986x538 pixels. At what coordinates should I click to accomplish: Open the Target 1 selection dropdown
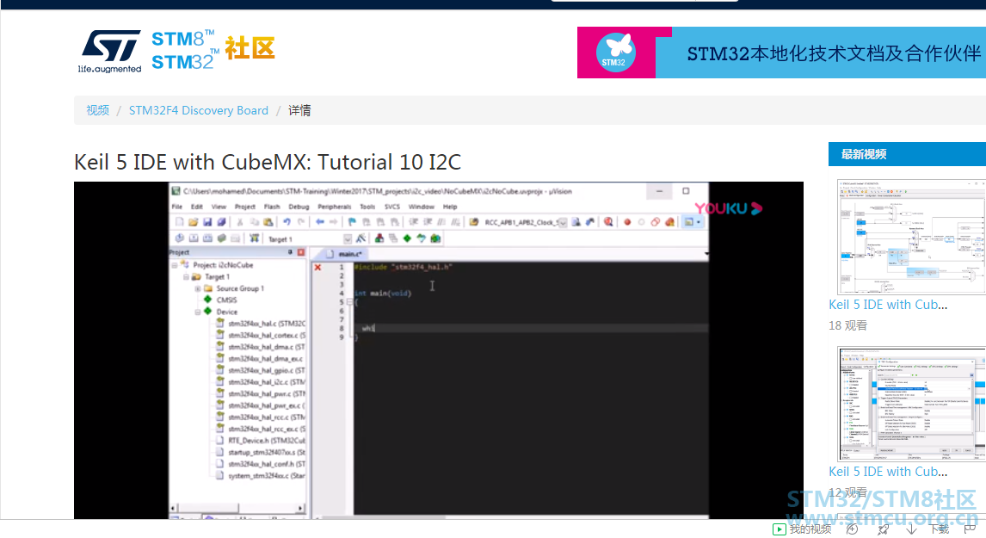(347, 239)
